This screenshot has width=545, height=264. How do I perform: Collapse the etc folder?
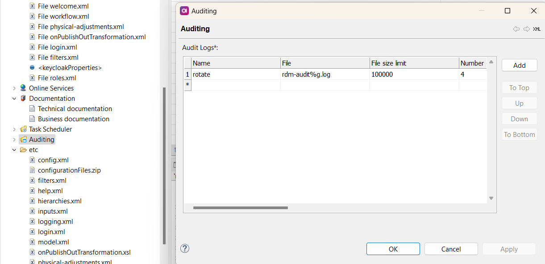14,150
